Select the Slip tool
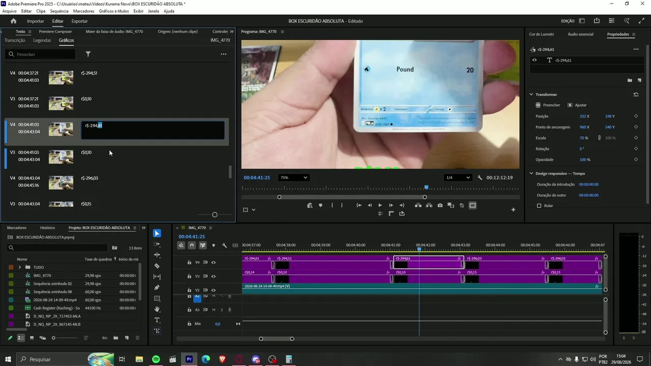This screenshot has width=651, height=366. pyautogui.click(x=157, y=277)
